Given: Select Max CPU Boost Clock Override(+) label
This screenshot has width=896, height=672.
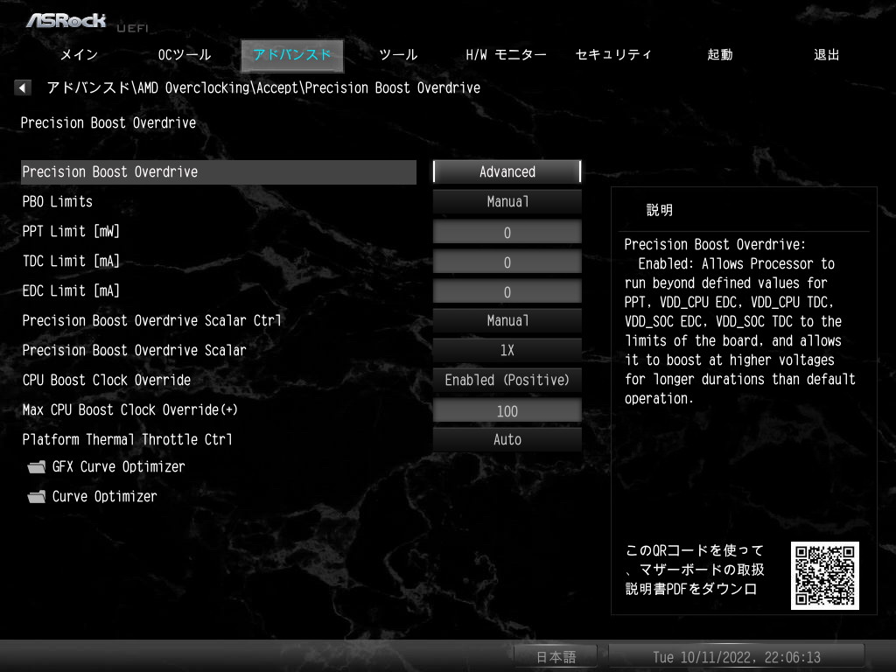Looking at the screenshot, I should [x=129, y=409].
